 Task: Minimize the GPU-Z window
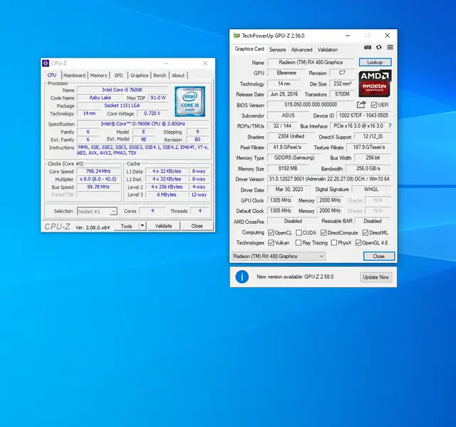[x=348, y=36]
